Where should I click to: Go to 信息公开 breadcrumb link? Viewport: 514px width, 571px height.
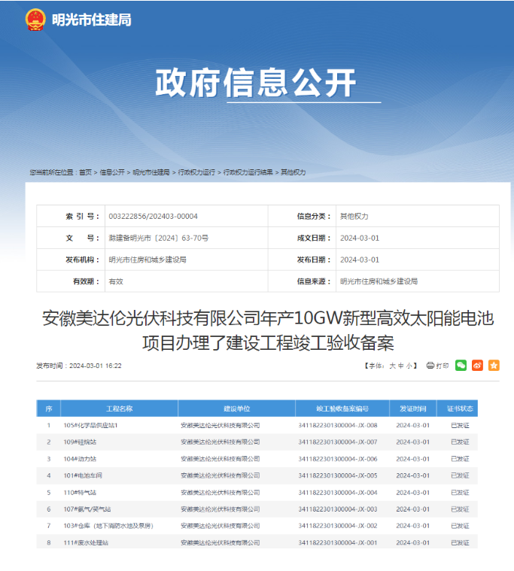coord(112,172)
